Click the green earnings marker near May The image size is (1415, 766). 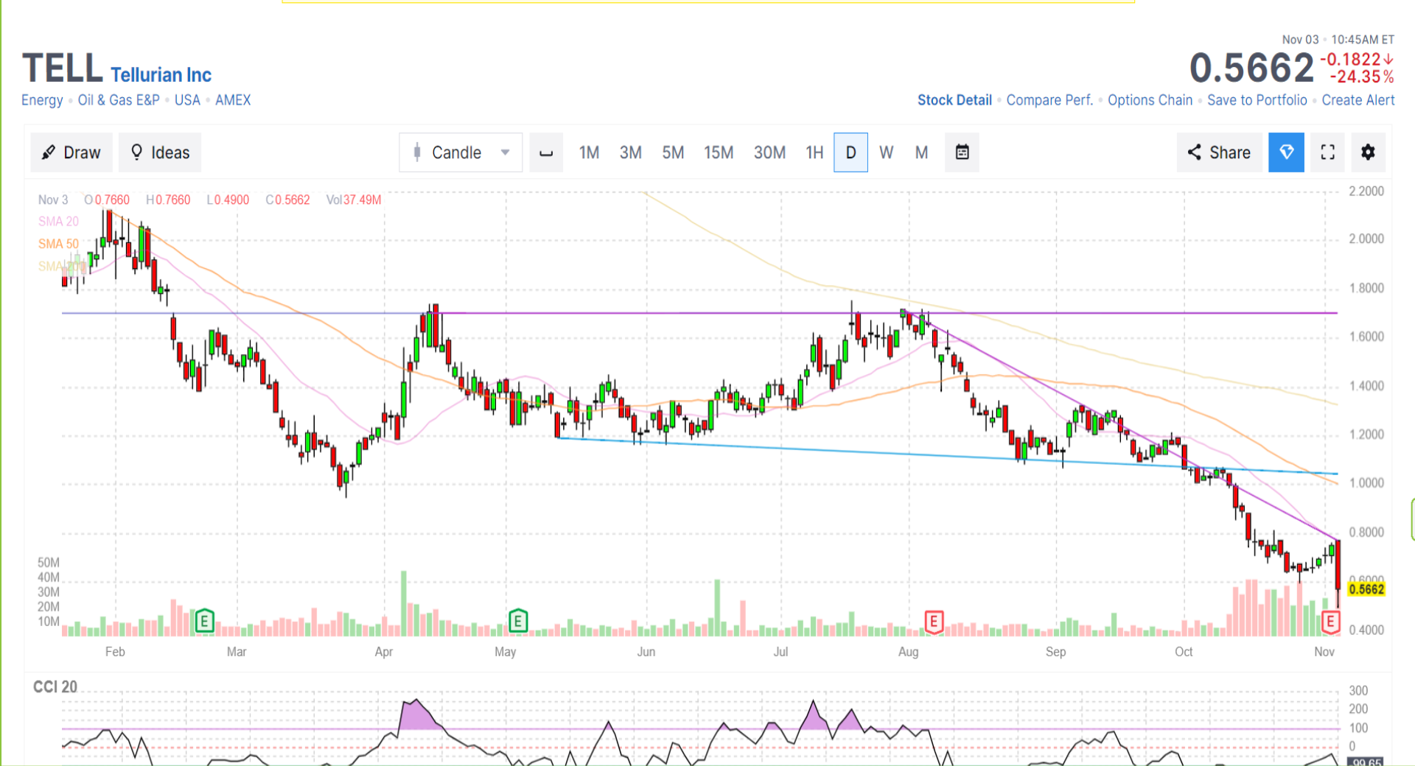[x=518, y=622]
